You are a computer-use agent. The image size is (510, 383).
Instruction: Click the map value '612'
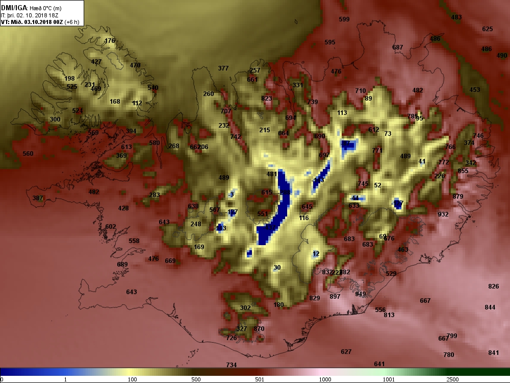[374, 130]
